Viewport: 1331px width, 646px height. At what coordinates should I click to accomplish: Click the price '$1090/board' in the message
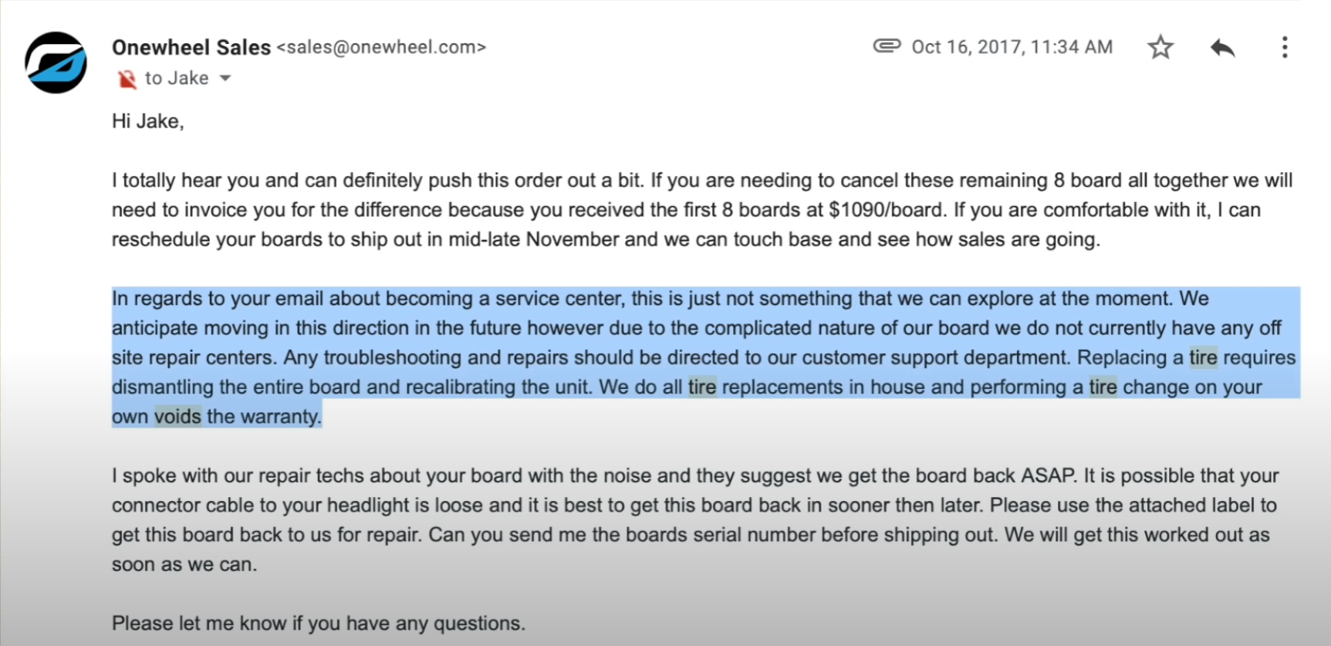(886, 210)
